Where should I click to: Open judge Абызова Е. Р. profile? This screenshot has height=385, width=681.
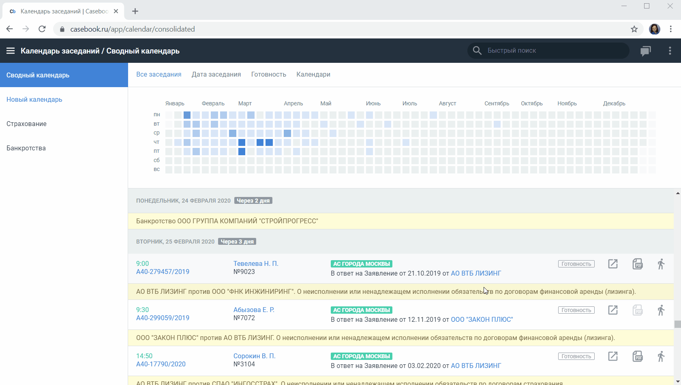pyautogui.click(x=254, y=310)
